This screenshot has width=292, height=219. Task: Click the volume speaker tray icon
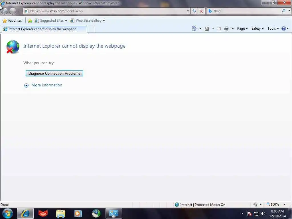coord(263,214)
